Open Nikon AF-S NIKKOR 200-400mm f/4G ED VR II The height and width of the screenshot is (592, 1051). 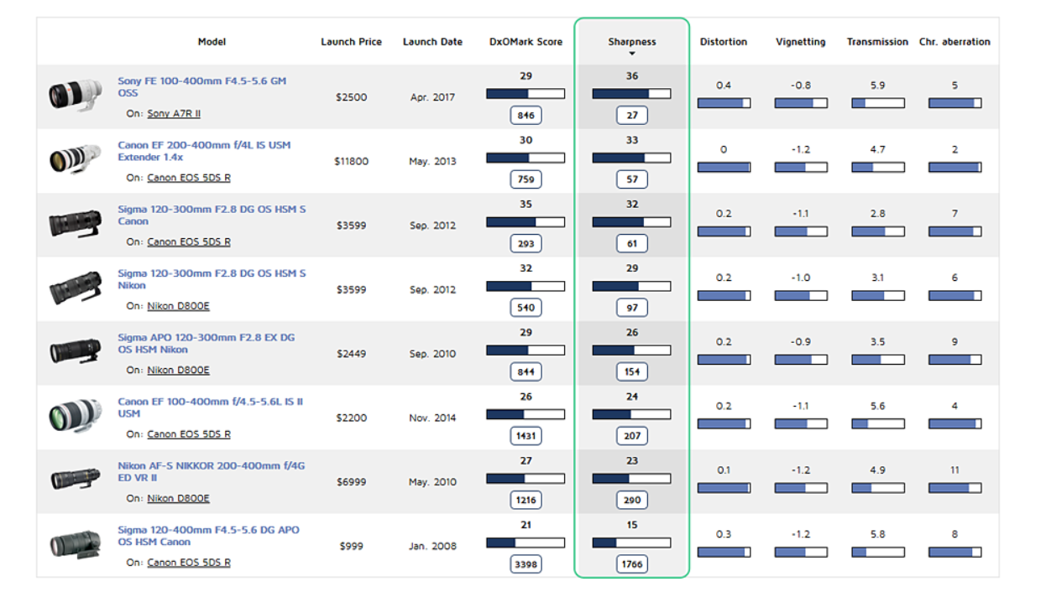point(210,472)
